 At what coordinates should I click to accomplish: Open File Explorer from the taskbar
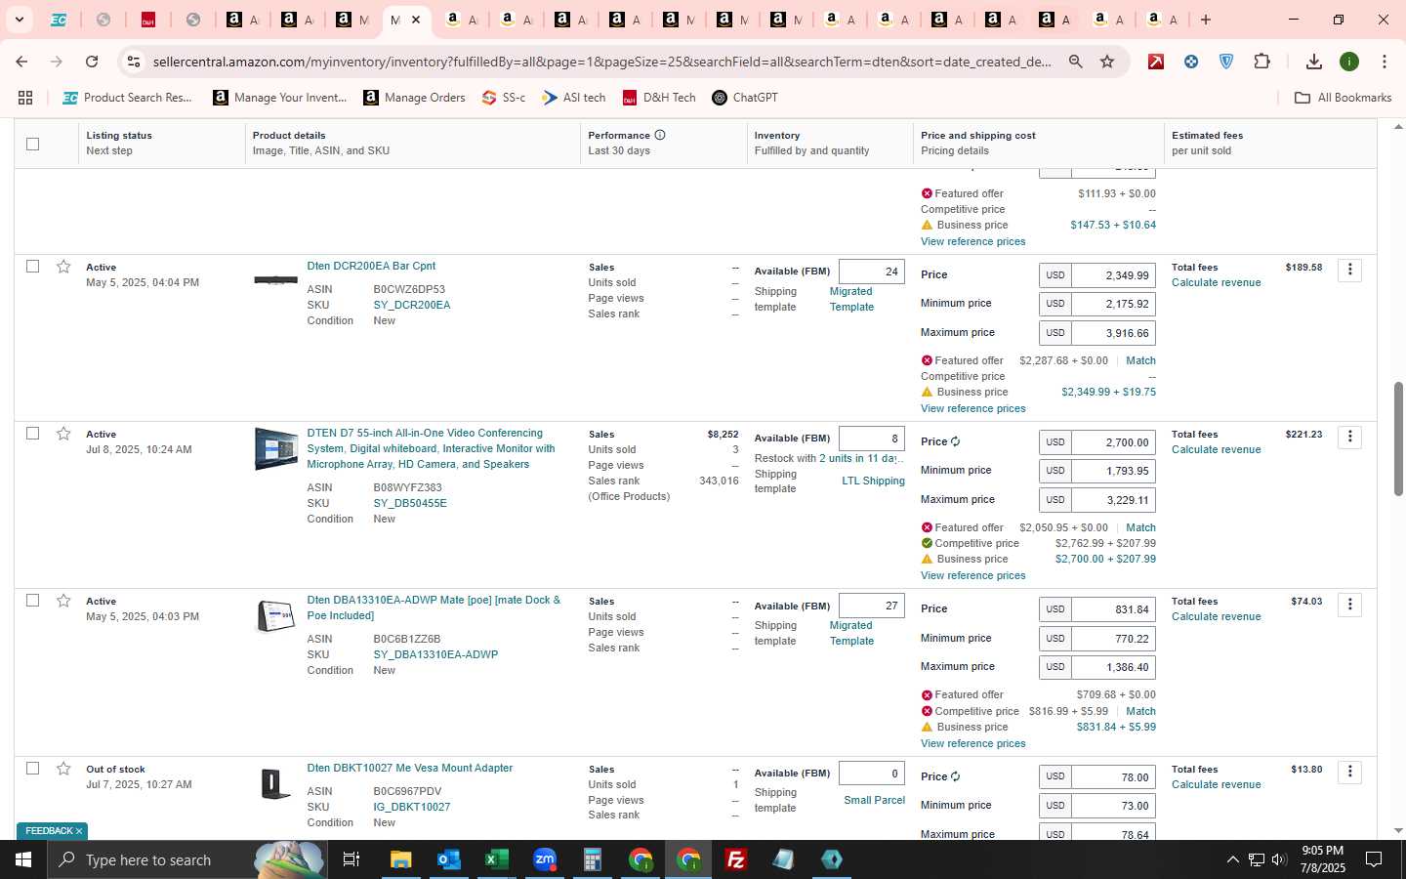coord(400,859)
